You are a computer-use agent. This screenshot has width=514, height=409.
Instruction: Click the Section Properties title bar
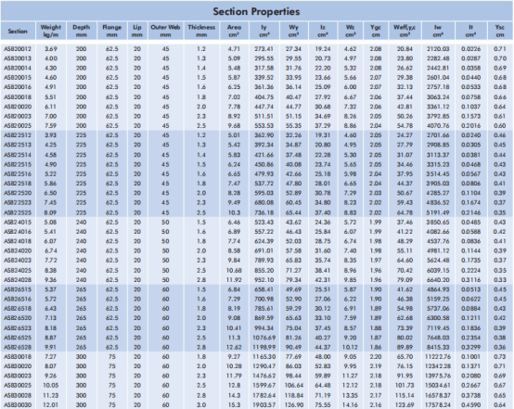tap(257, 11)
